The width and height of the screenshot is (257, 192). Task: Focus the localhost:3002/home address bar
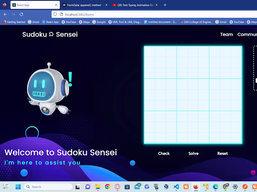pyautogui.click(x=154, y=14)
